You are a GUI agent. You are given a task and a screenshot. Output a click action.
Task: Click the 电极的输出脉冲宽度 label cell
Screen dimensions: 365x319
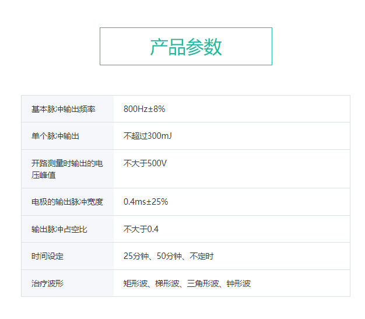[67, 202]
